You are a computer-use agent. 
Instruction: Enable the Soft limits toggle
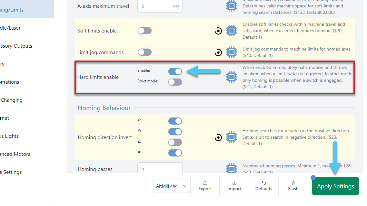pos(144,31)
